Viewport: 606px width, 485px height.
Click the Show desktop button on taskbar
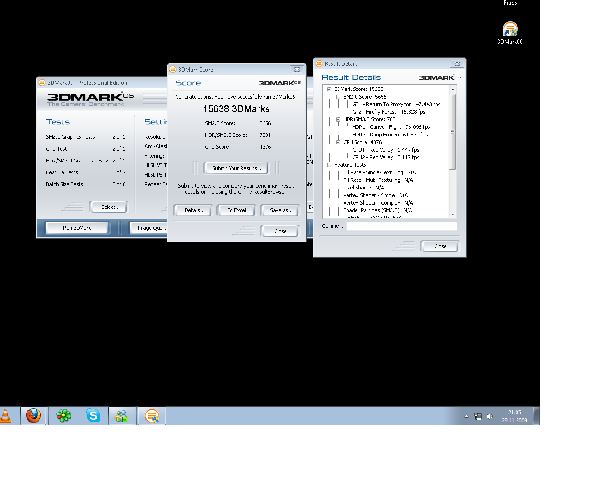(x=536, y=416)
